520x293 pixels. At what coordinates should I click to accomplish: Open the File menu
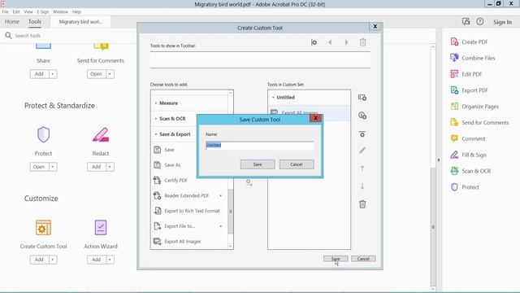(x=5, y=11)
